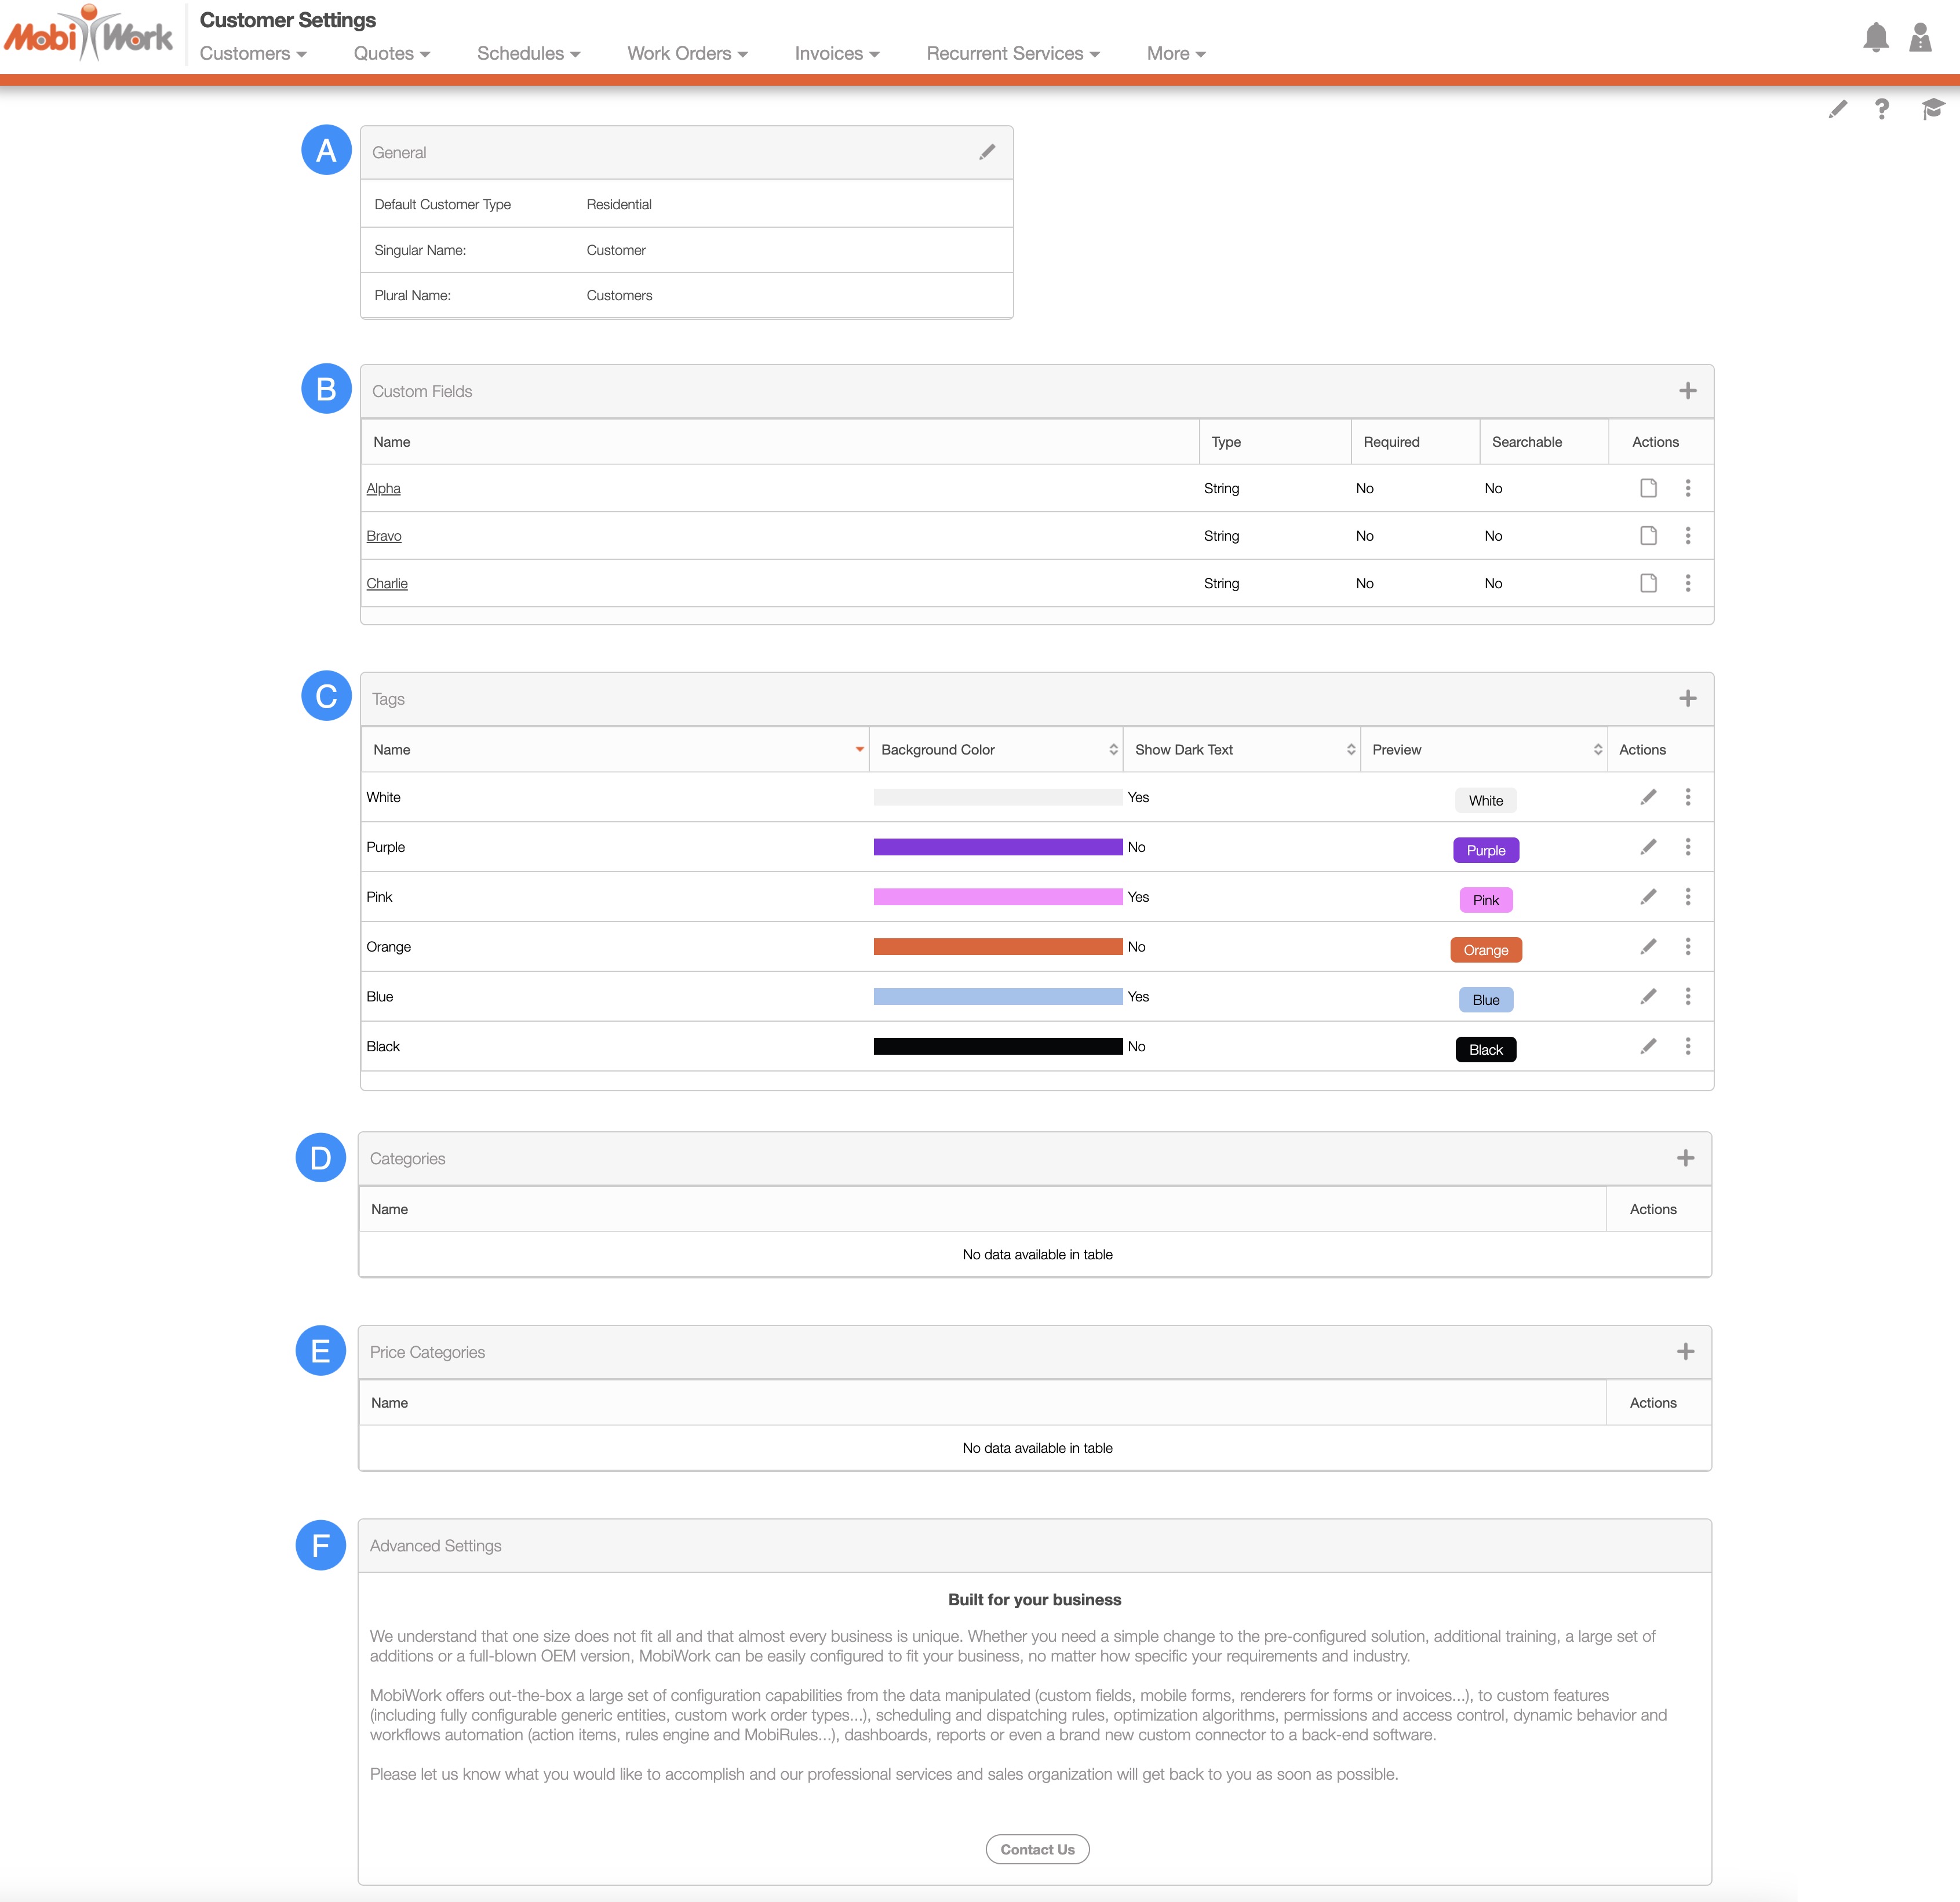Open the Work Orders dropdown
Viewport: 1960px width, 1902px height.
pos(687,54)
